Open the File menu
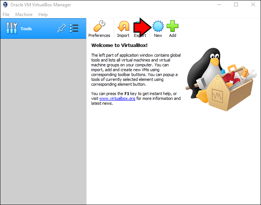This screenshot has height=205, width=261. coord(6,15)
